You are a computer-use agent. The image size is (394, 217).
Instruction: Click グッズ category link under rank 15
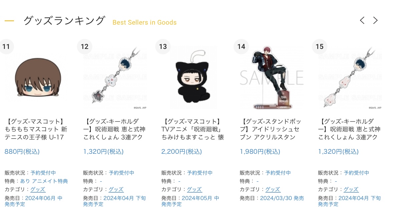pos(351,189)
